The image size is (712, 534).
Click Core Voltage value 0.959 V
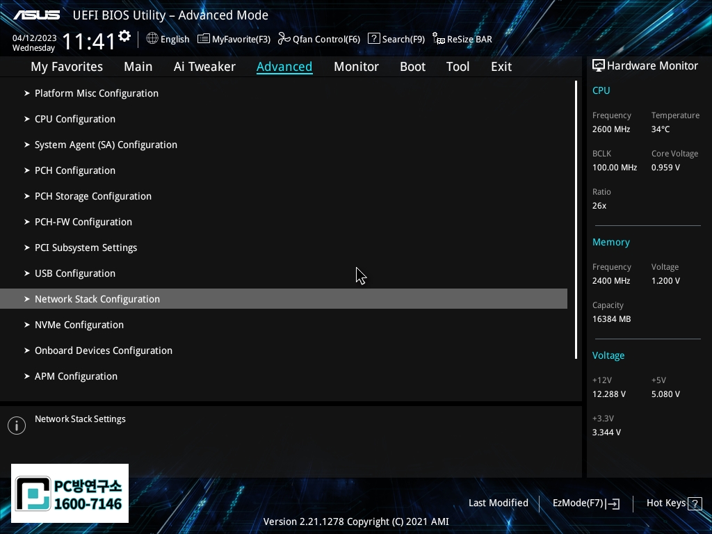point(665,168)
